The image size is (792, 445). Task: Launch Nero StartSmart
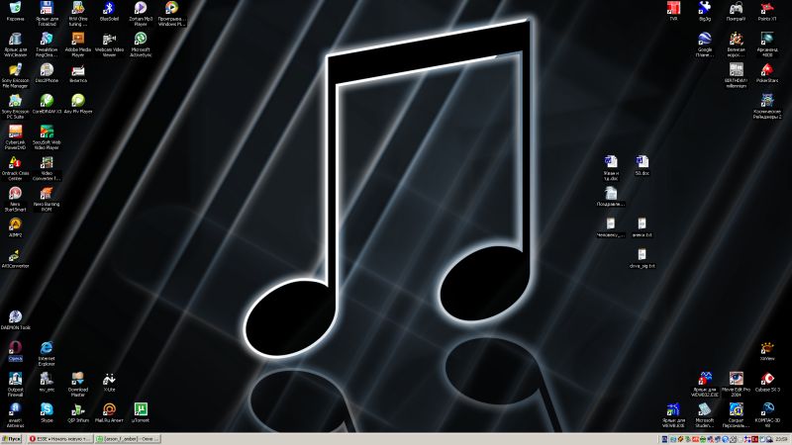point(15,200)
